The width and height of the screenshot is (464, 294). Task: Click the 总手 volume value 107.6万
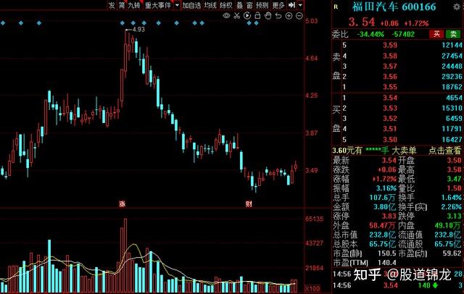pyautogui.click(x=382, y=198)
